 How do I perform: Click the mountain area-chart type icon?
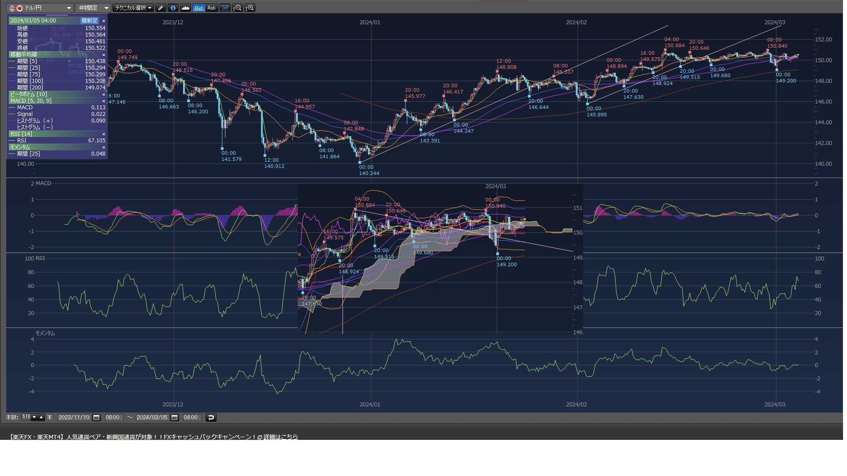[x=185, y=8]
